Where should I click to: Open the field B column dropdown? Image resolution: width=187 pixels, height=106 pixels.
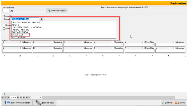point(61,45)
